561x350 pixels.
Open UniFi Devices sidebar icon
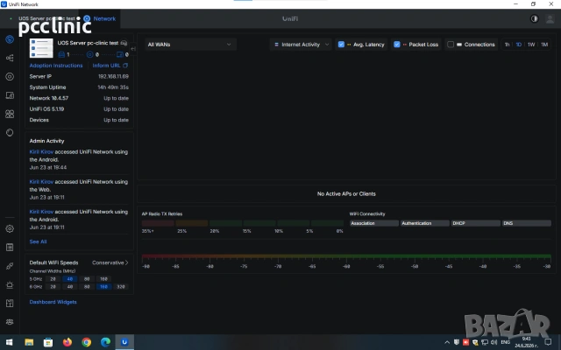(x=10, y=76)
